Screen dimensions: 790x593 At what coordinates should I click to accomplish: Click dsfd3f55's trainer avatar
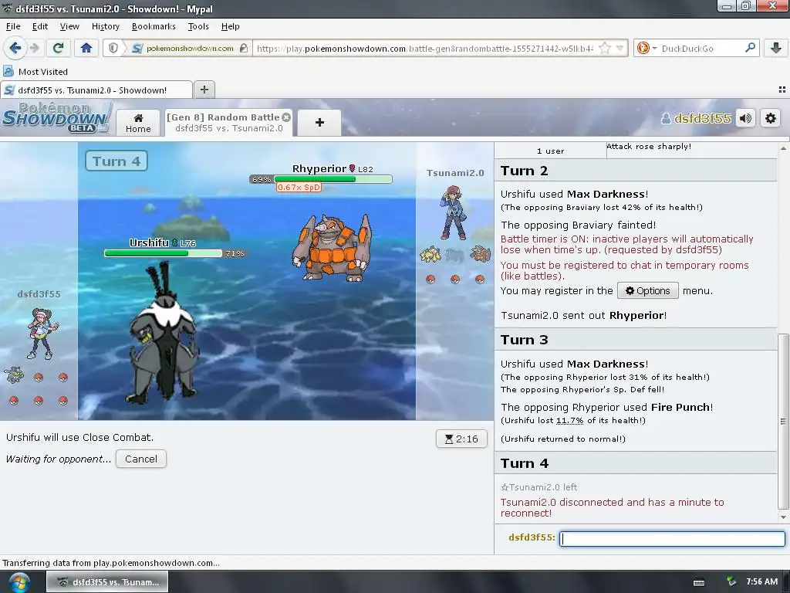point(42,334)
